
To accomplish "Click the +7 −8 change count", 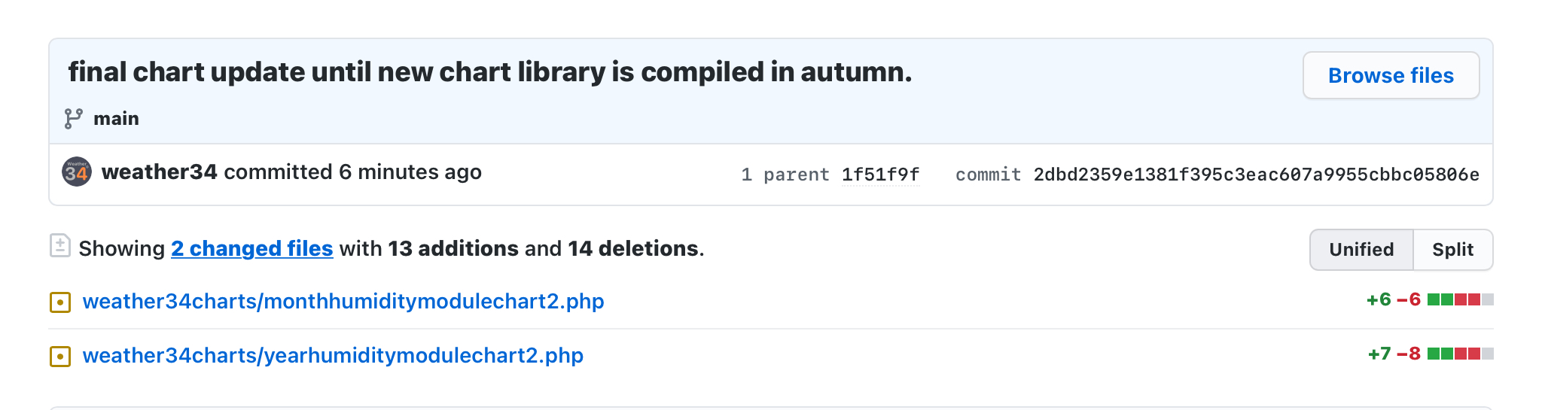I will tap(1394, 354).
